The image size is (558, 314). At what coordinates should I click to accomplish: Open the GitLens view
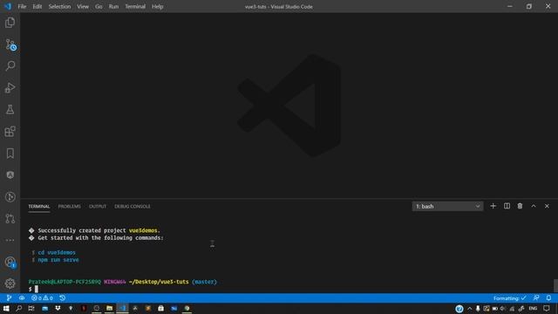[10, 197]
